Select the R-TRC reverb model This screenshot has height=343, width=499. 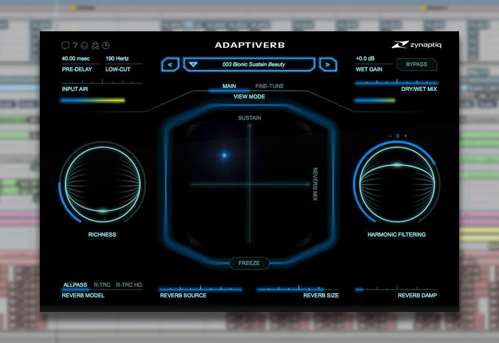tap(102, 285)
